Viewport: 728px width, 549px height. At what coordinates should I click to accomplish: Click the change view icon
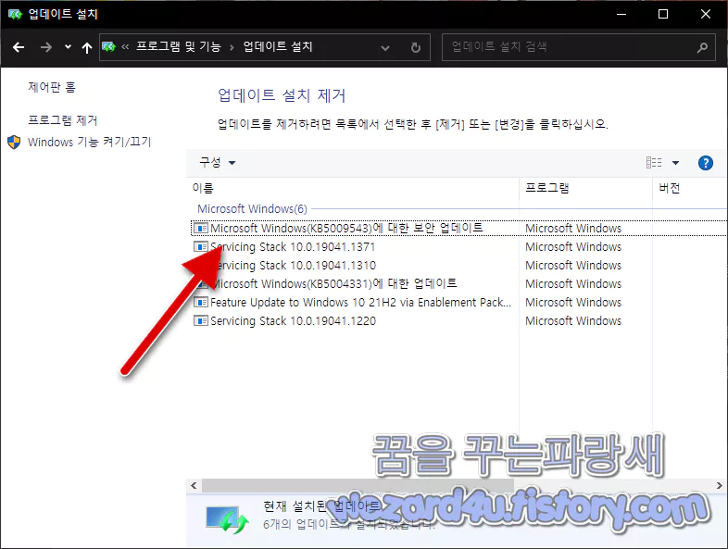point(654,162)
